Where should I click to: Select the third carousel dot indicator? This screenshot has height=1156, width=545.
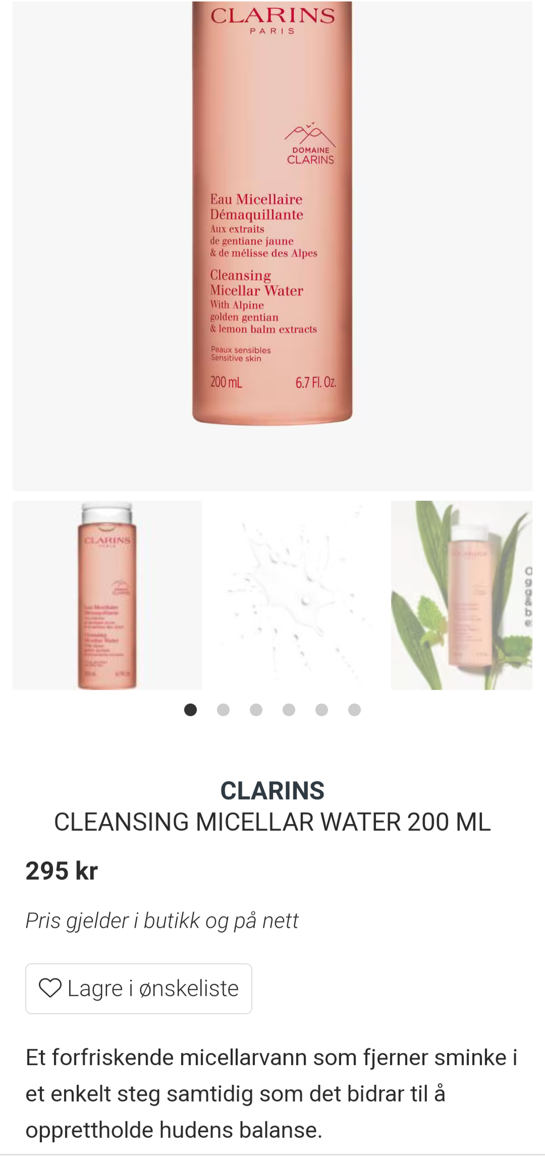256,709
